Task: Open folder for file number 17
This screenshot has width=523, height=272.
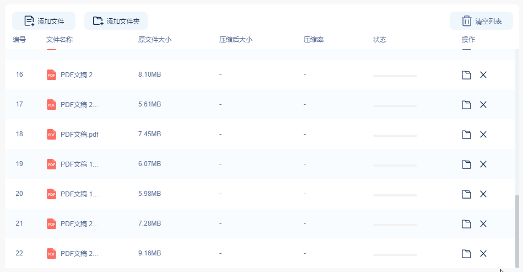Action: pyautogui.click(x=466, y=105)
